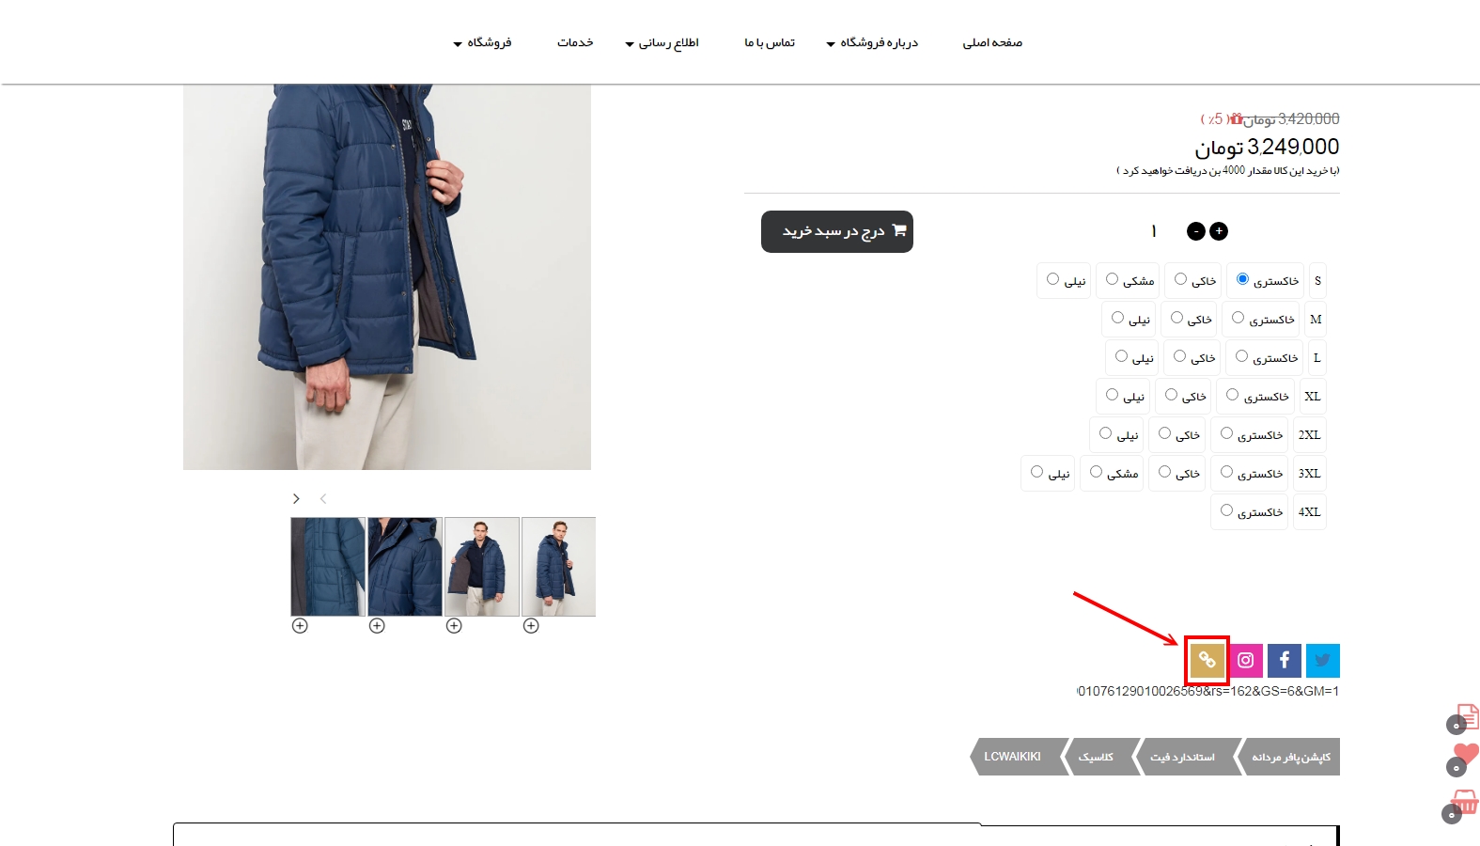1480x846 pixels.
Task: Open the favorites heart icon
Action: click(1466, 754)
